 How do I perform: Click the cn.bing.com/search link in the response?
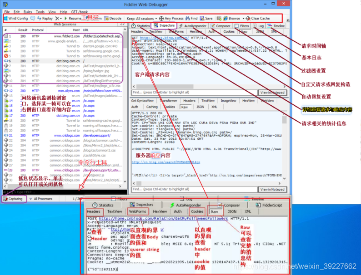coord(166,162)
